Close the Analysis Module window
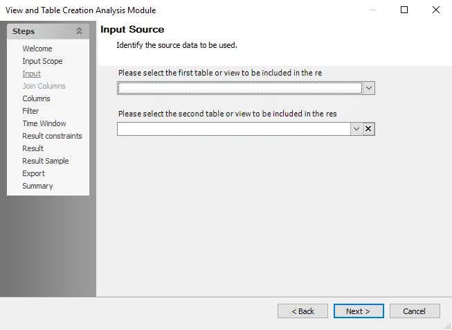This screenshot has width=452, height=330. click(436, 10)
